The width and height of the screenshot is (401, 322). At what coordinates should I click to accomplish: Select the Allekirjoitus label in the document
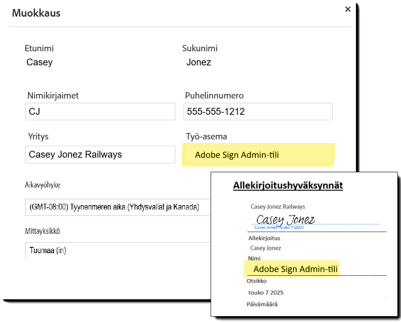click(x=264, y=238)
